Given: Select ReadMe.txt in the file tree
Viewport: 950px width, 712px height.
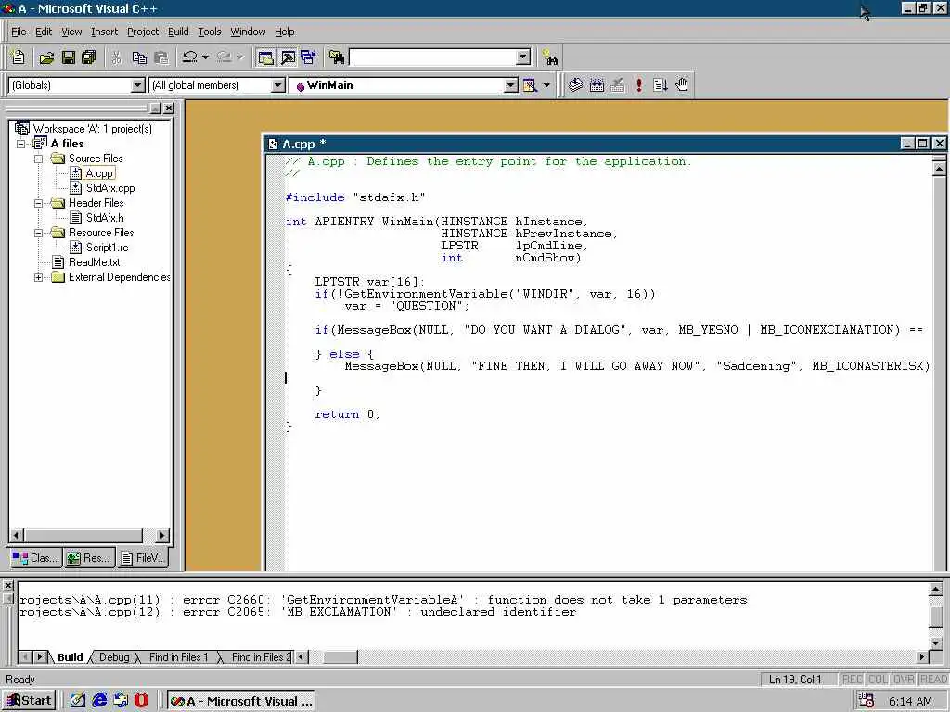Looking at the screenshot, I should [94, 262].
